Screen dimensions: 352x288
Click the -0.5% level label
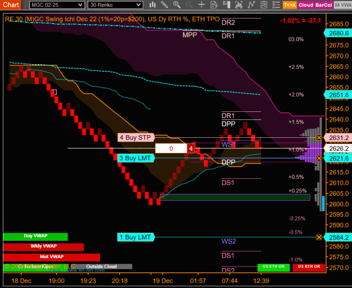click(296, 232)
